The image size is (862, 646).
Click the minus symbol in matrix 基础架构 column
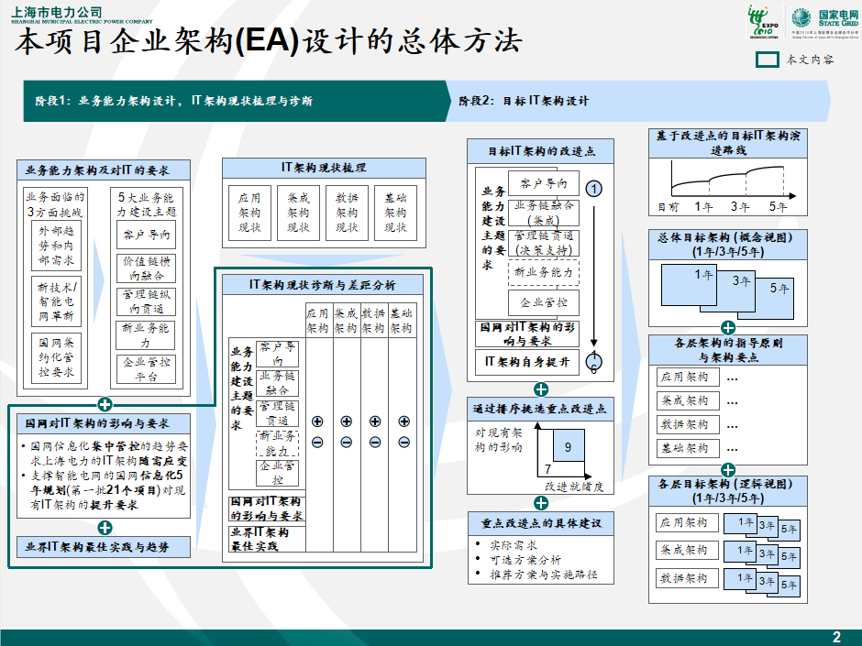click(x=404, y=442)
